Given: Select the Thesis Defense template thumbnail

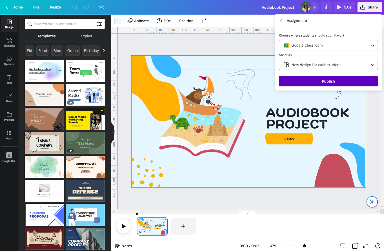Looking at the screenshot, I should tap(85, 191).
